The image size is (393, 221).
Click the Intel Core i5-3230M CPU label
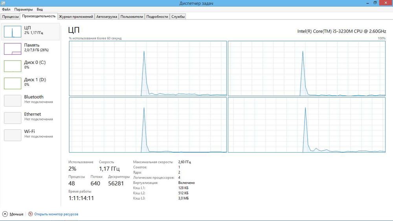pyautogui.click(x=342, y=31)
